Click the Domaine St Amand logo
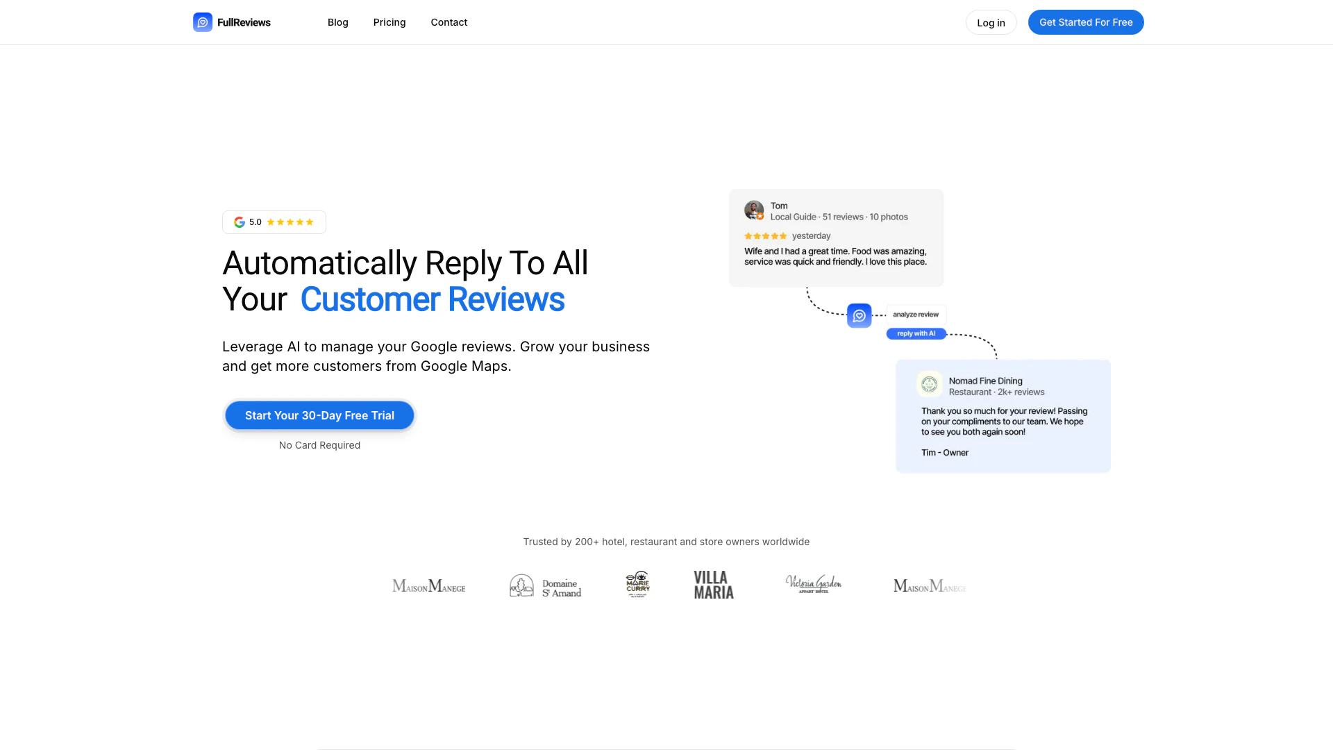This screenshot has width=1333, height=750. point(545,586)
